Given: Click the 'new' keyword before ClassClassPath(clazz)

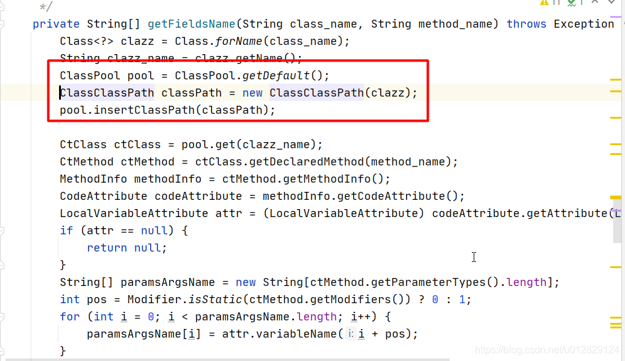Looking at the screenshot, I should click(252, 93).
